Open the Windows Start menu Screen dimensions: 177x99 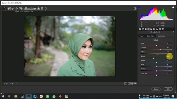pyautogui.click(x=3, y=97)
